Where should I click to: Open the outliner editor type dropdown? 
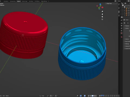(x=122, y=3)
